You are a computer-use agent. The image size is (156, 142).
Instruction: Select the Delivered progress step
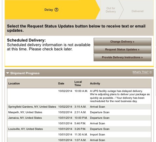pyautogui.click(x=137, y=11)
